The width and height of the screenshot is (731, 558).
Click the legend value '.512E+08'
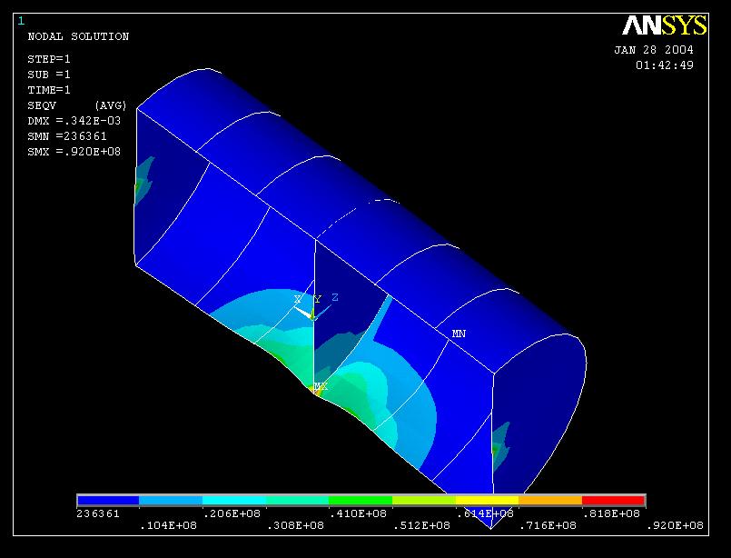coord(421,525)
